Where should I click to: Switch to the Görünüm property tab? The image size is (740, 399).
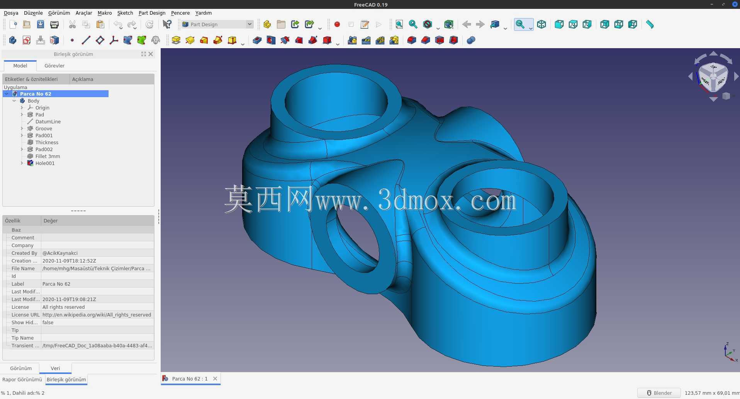21,369
